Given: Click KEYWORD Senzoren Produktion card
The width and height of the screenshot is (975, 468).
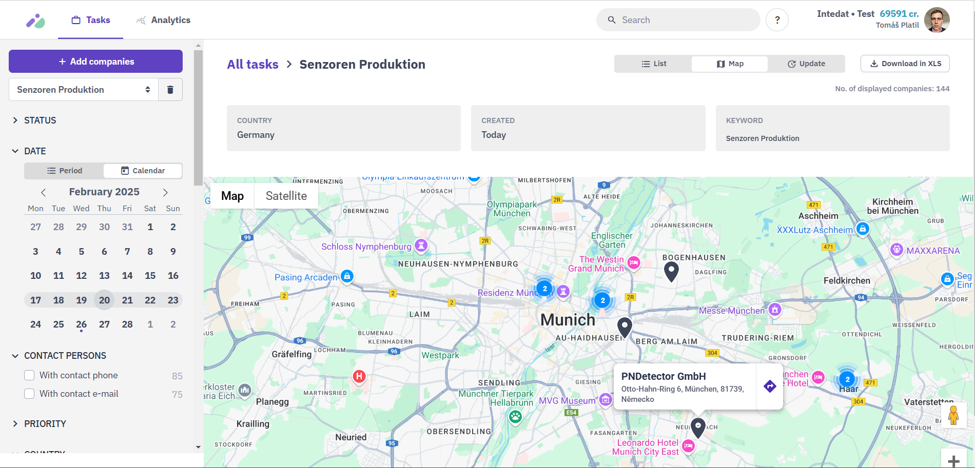Looking at the screenshot, I should click(833, 128).
